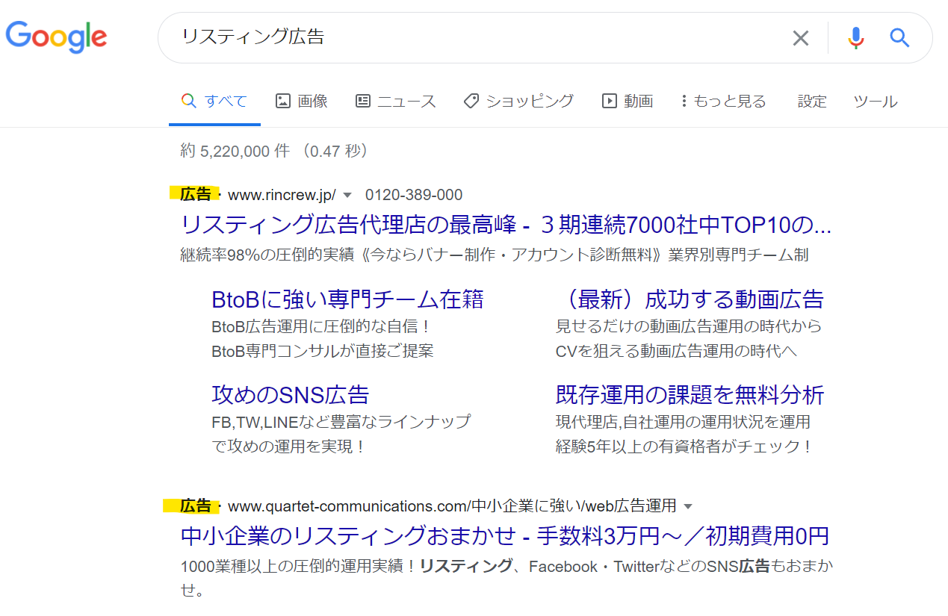Open 設定 search settings
948x616 pixels.
point(812,102)
